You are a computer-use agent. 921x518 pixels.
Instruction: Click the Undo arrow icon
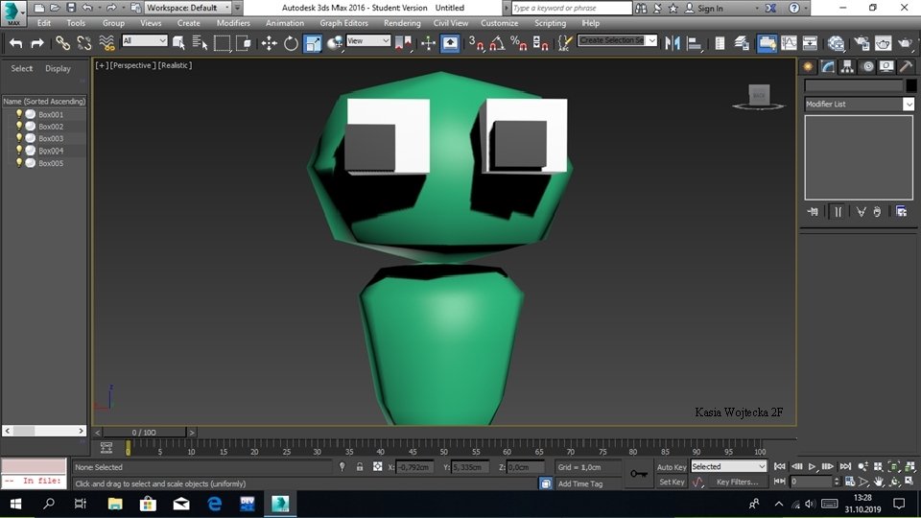tap(16, 43)
